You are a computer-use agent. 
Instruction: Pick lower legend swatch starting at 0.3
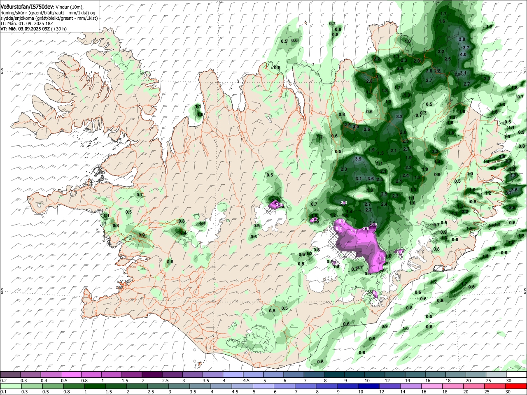coord(32,386)
